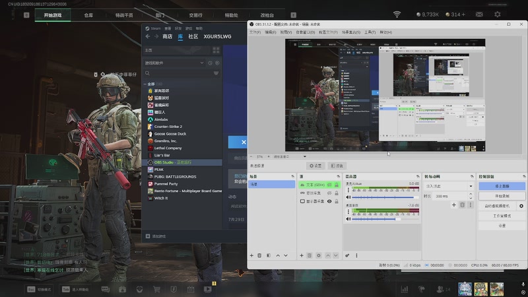This screenshot has height=297, width=528.
Task: Click 停止直播 button in OBS controls
Action: [502, 186]
